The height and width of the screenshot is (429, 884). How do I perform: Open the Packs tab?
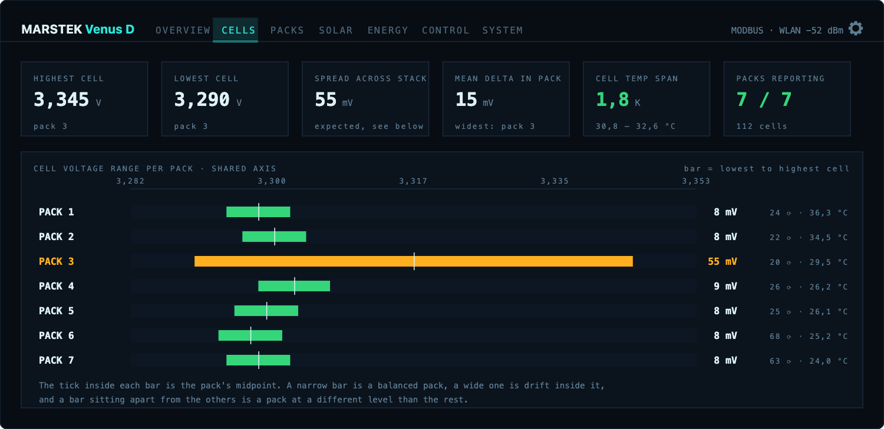click(x=287, y=30)
